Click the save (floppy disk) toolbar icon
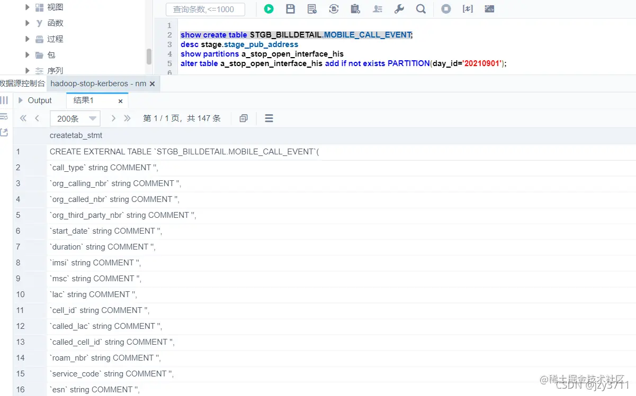636x396 pixels. [x=290, y=8]
